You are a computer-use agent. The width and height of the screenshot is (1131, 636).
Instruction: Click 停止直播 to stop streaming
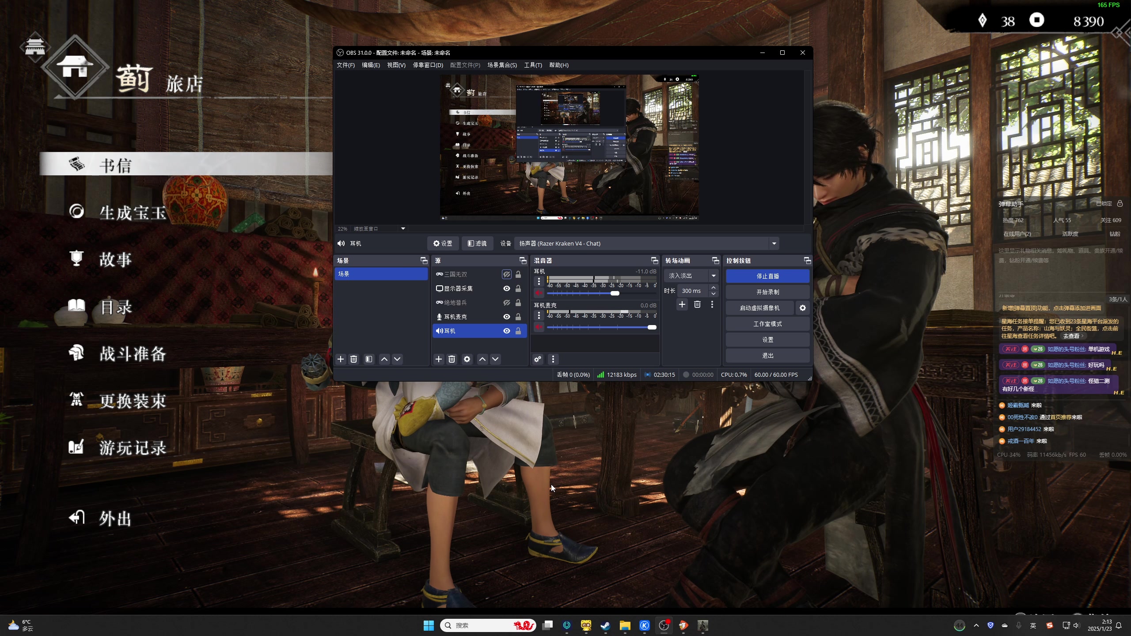[x=767, y=276]
